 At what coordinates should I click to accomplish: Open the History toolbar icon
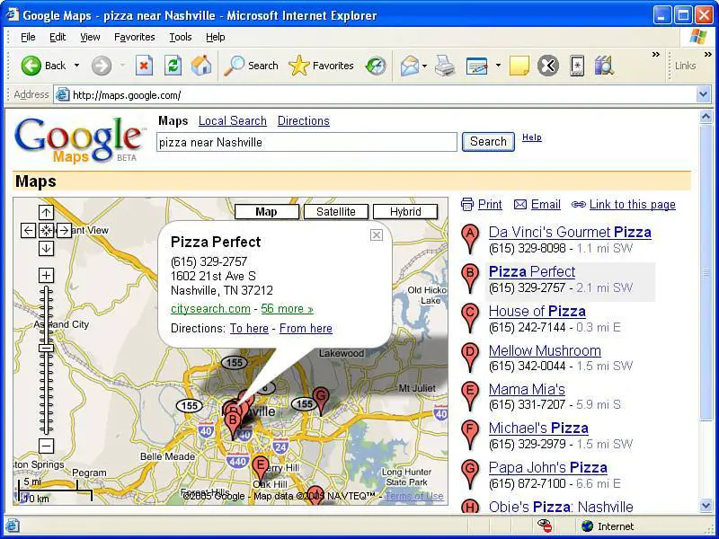coord(376,66)
